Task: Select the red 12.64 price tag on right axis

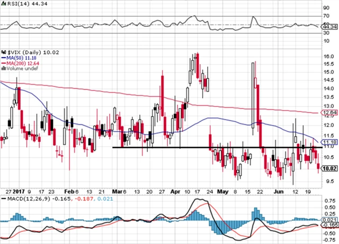Action: 329,113
